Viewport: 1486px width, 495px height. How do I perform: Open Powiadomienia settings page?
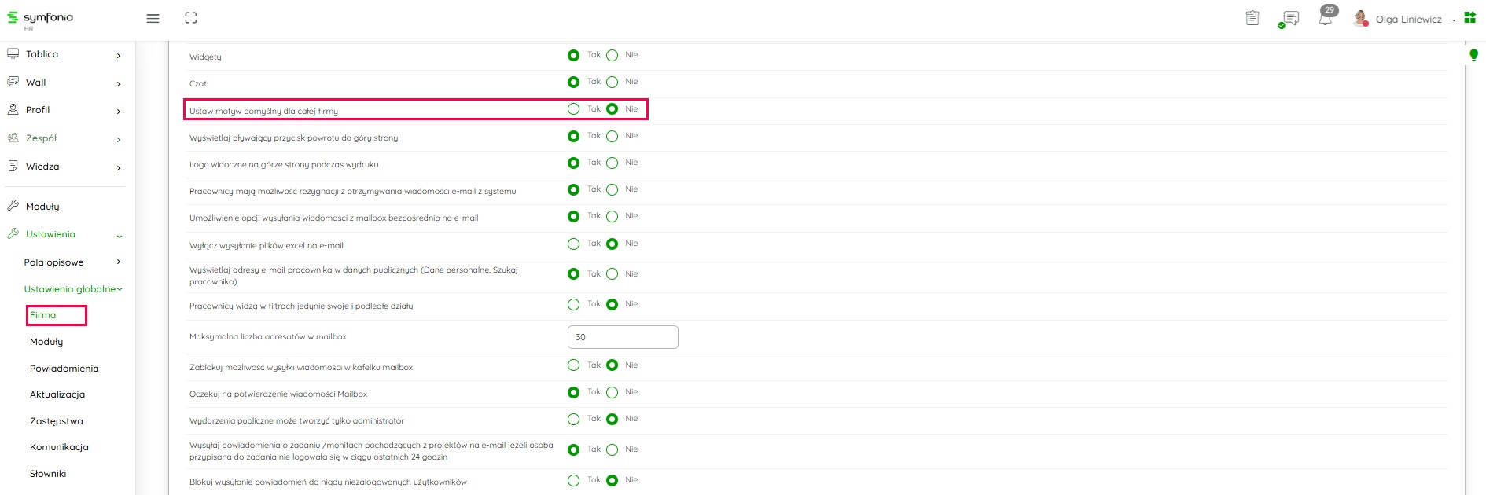click(x=64, y=368)
